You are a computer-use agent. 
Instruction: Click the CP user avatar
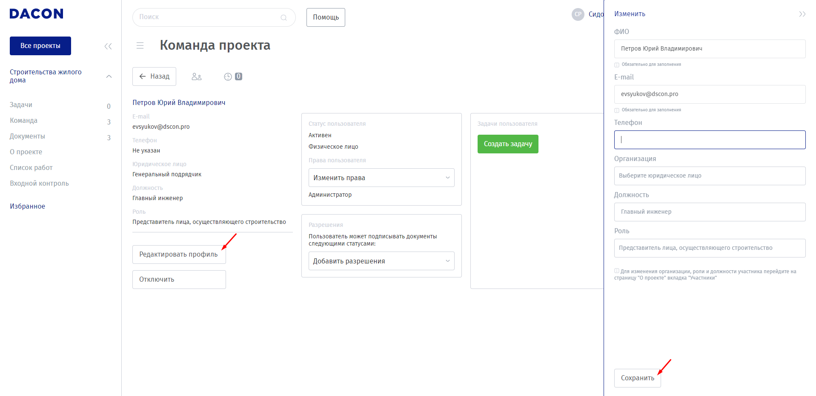578,14
